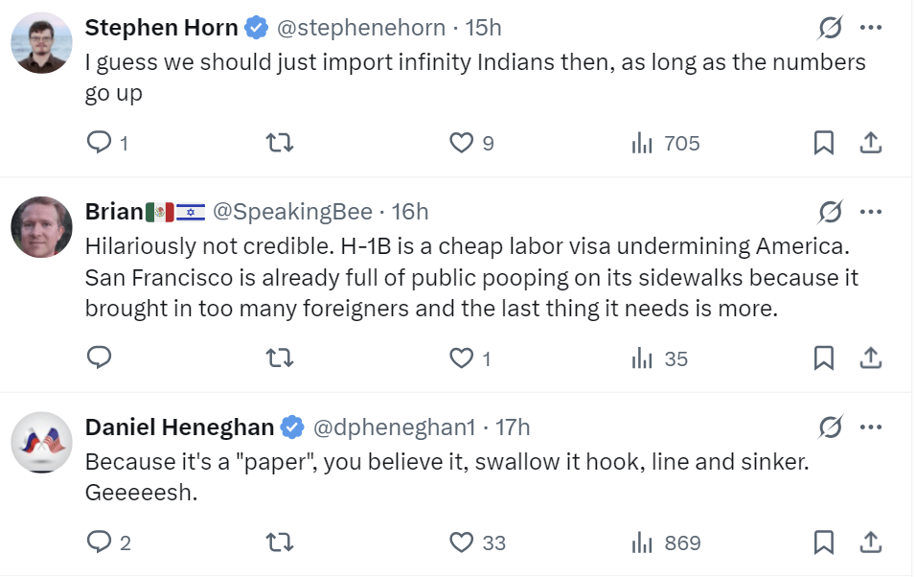Image resolution: width=916 pixels, height=577 pixels.
Task: View analytics on Stephen Horn's tweet
Action: click(642, 144)
